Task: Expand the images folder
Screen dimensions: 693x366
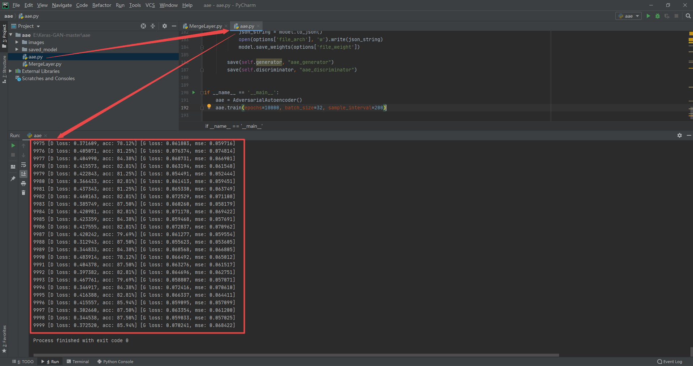Action: click(17, 42)
